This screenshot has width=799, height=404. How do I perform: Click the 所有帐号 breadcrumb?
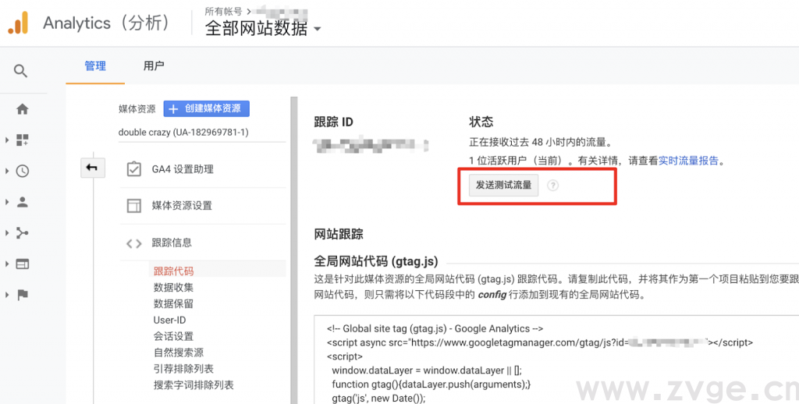point(223,11)
